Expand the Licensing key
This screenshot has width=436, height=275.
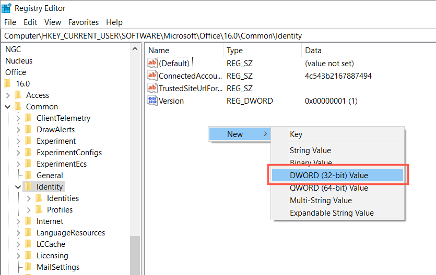(x=18, y=256)
